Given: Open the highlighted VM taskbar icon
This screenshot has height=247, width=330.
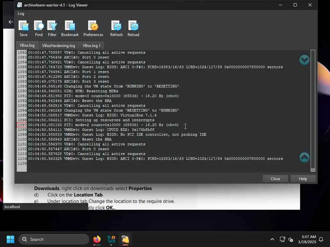Looking at the screenshot, I should coord(125,239).
